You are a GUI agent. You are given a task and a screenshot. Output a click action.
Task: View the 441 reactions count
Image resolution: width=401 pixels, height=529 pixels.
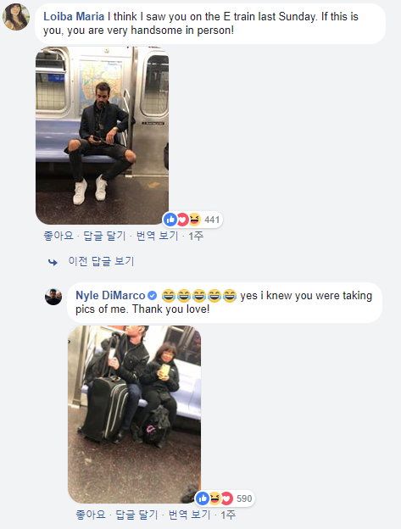(212, 220)
